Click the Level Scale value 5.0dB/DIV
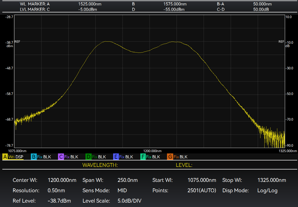Viewport: 298px width, 207px height. (129, 201)
